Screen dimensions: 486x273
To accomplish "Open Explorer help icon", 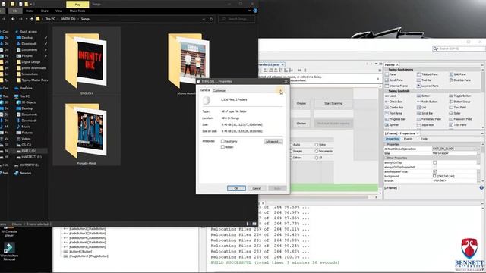I will pos(255,11).
